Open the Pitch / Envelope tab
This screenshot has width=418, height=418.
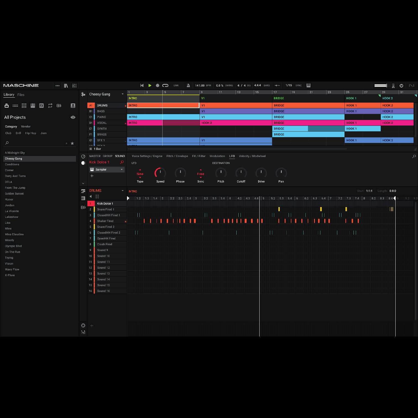177,156
